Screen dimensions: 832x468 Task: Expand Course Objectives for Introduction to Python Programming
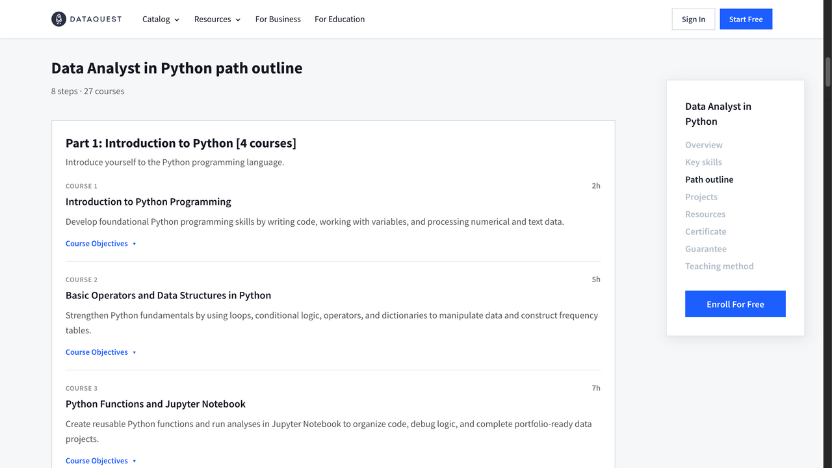101,244
